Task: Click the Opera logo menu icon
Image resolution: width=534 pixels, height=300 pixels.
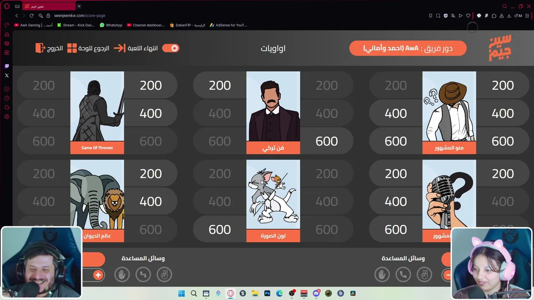Action: pos(7,6)
